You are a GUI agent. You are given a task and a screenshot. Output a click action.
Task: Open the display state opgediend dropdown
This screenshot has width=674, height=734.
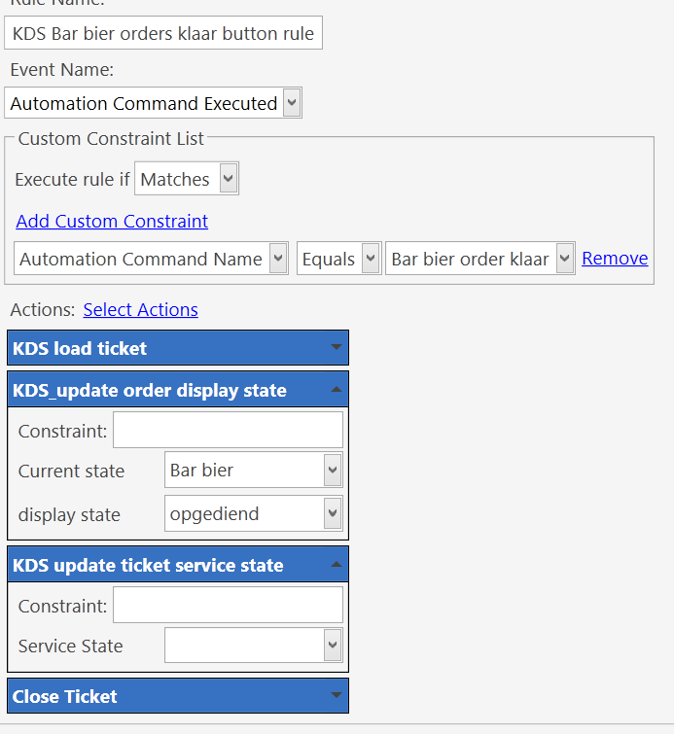click(254, 513)
